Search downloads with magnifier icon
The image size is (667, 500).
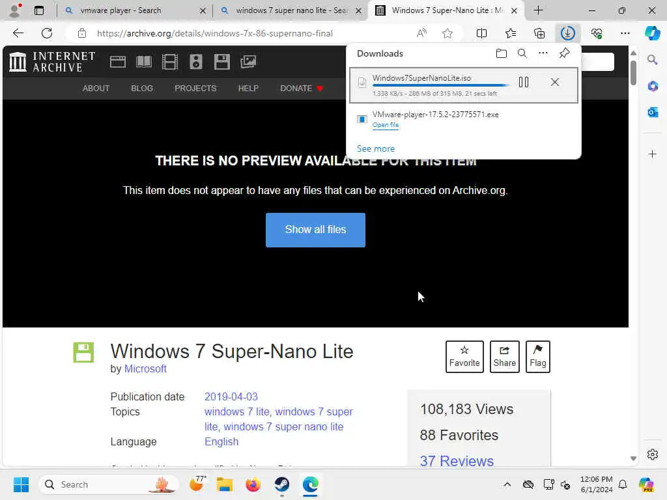(522, 53)
